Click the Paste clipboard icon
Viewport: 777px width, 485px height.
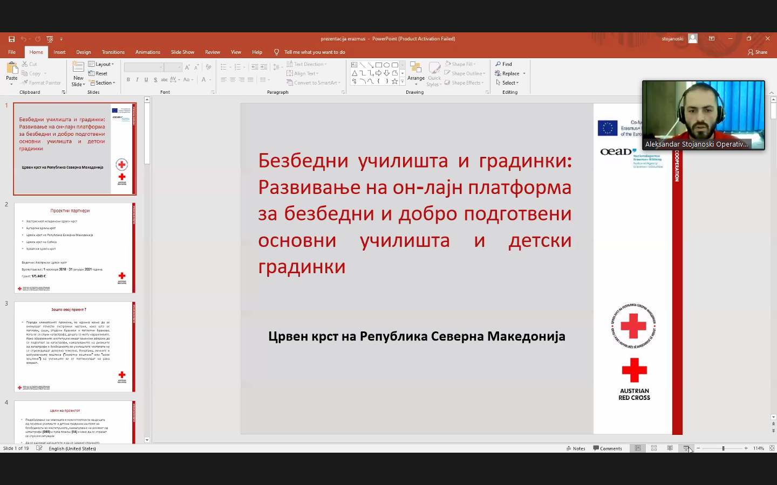[x=12, y=68]
